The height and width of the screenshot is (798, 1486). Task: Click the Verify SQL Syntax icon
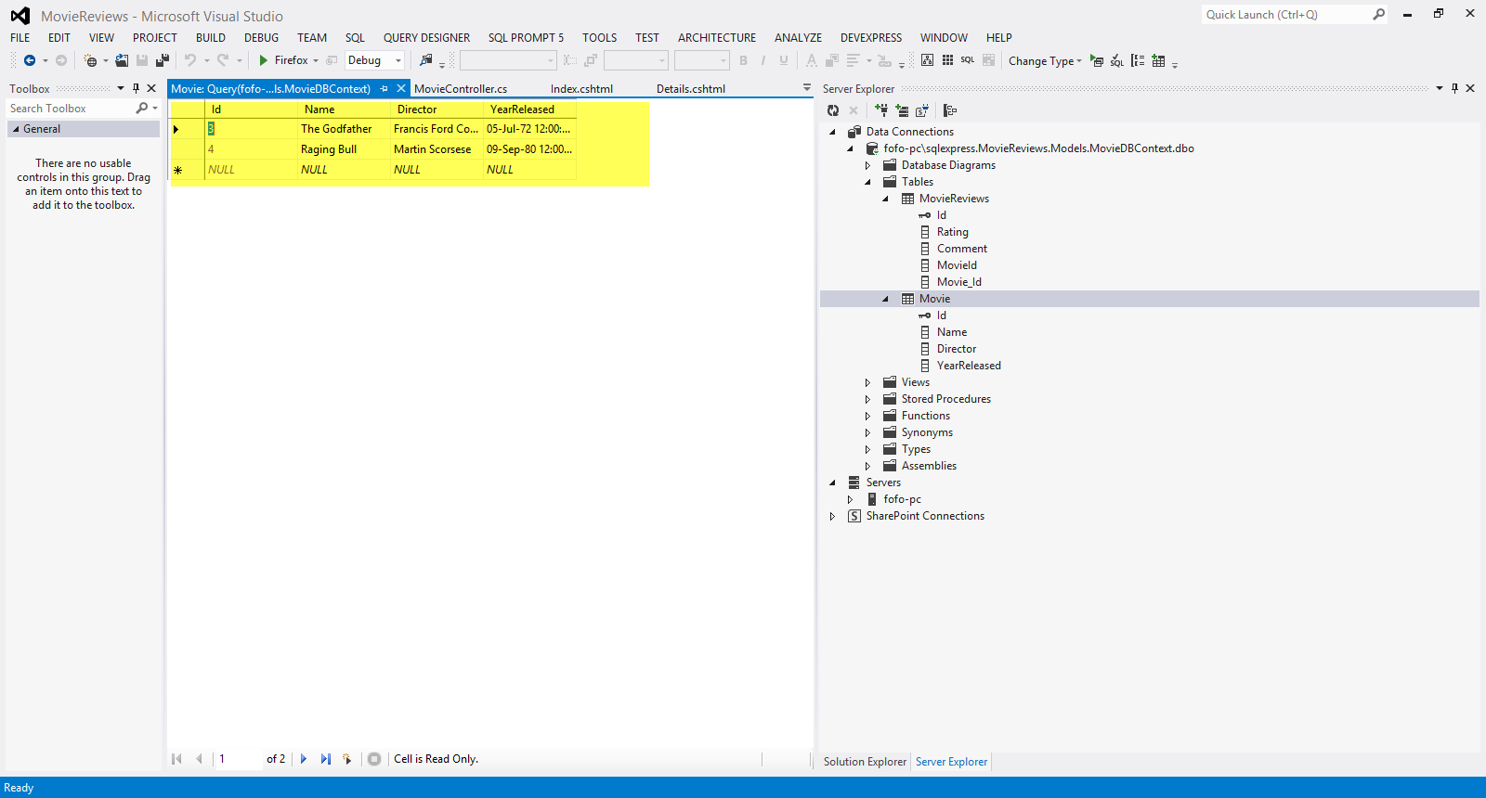1117,61
